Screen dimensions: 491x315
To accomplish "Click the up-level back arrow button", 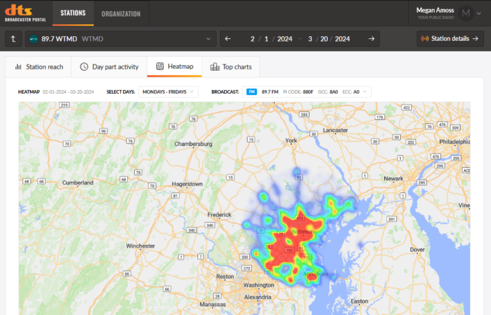I will [x=13, y=39].
